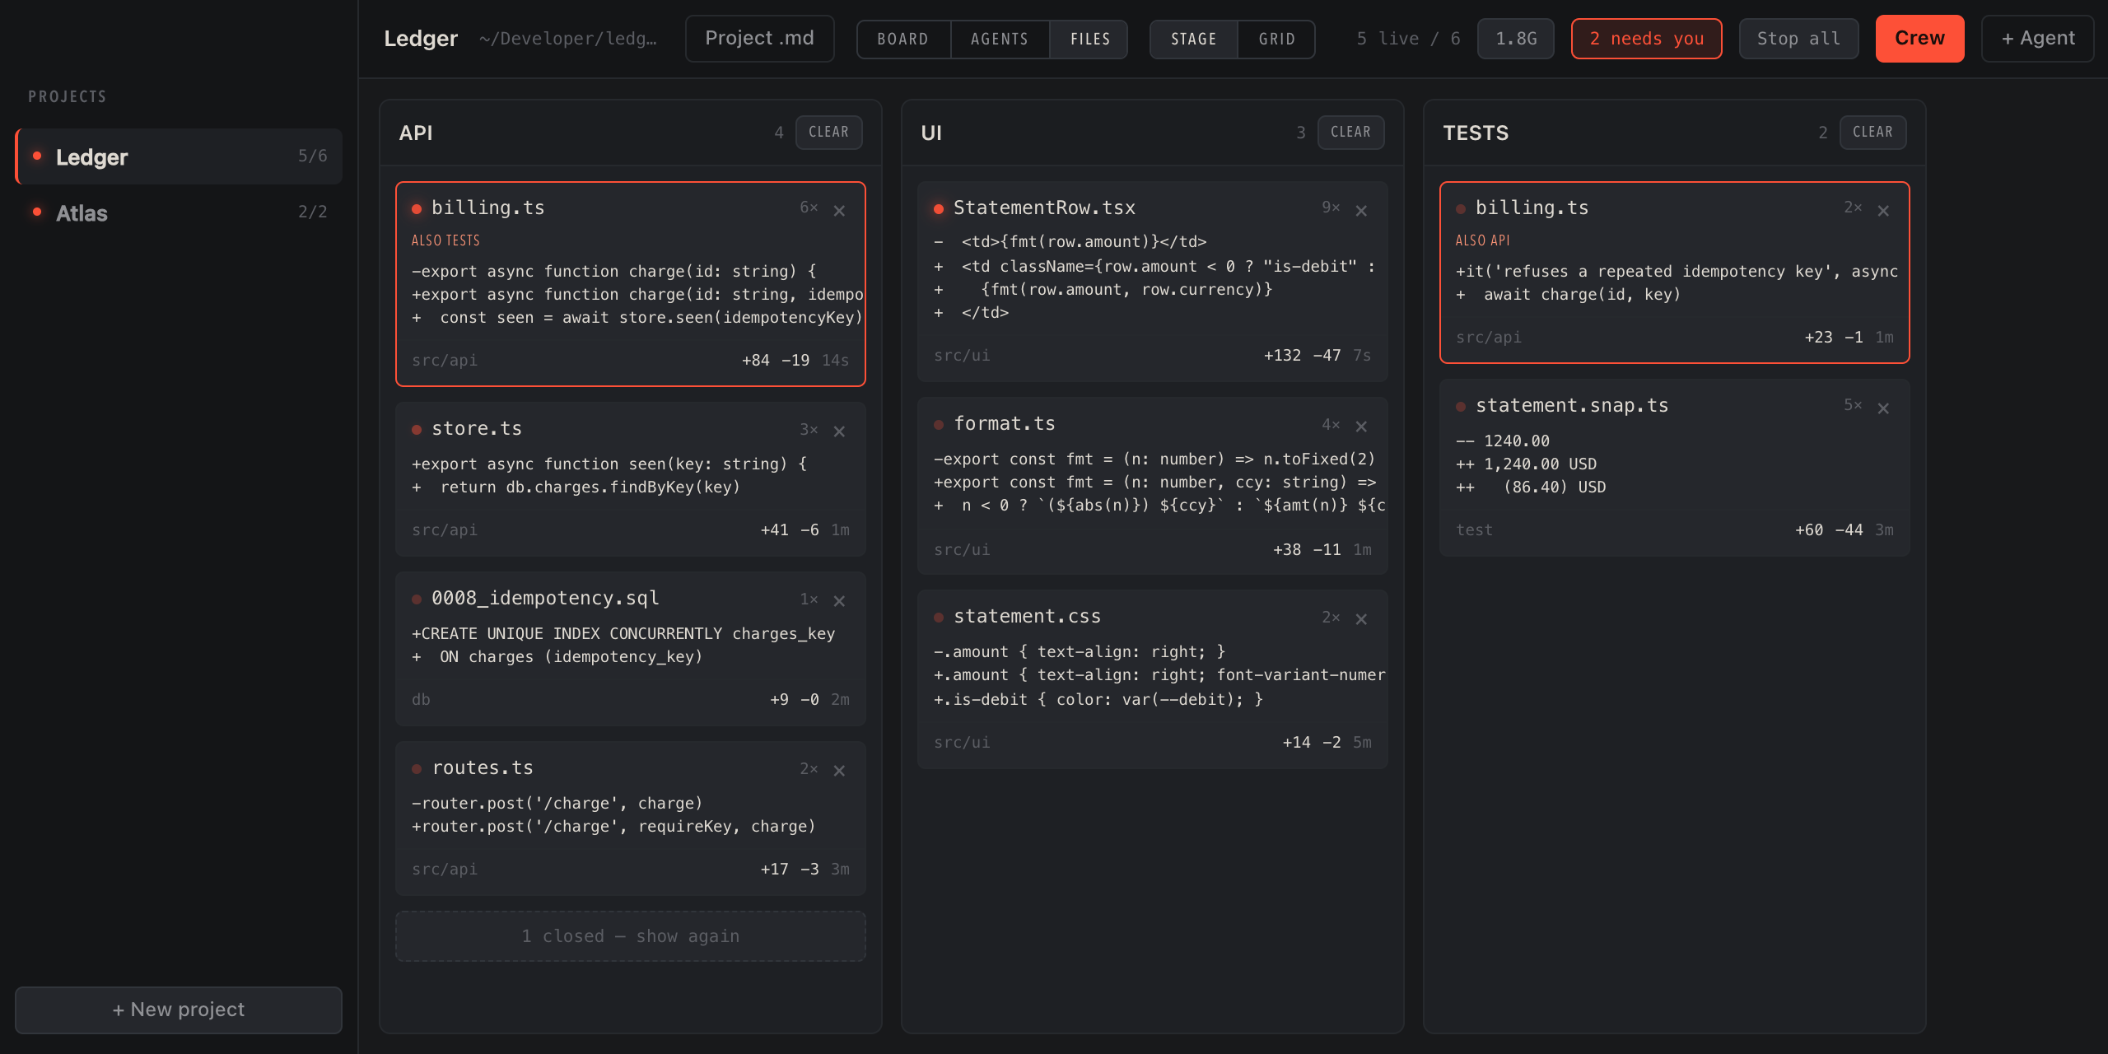Click the +60 −44 stats on statement.snap.ts
The image size is (2108, 1054).
click(1829, 530)
